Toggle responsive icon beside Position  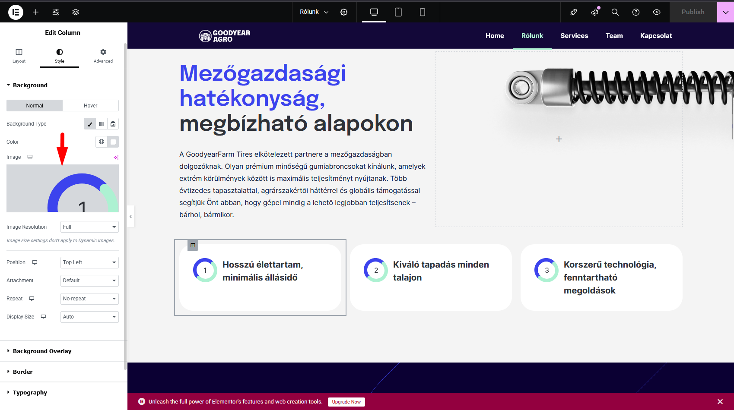click(x=35, y=262)
